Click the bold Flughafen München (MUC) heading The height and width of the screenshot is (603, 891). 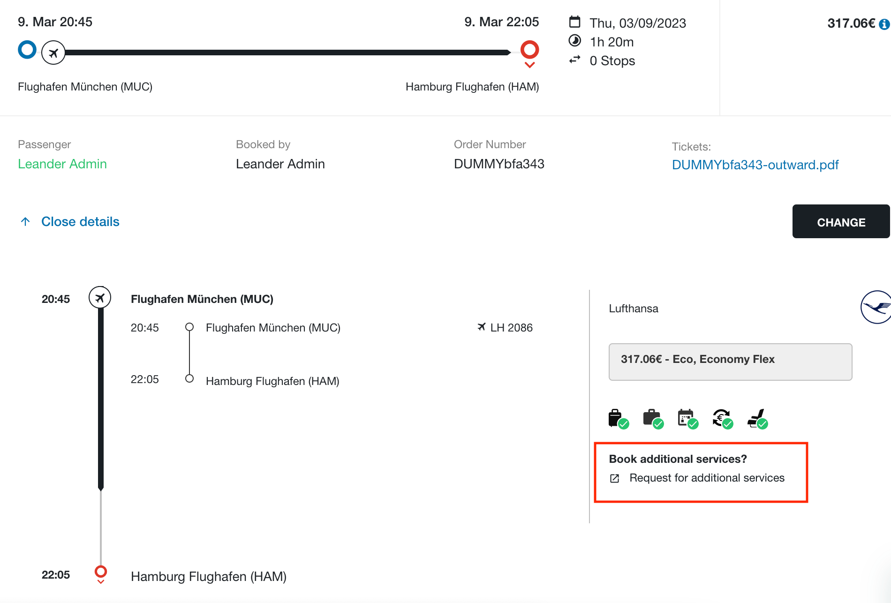coord(202,299)
